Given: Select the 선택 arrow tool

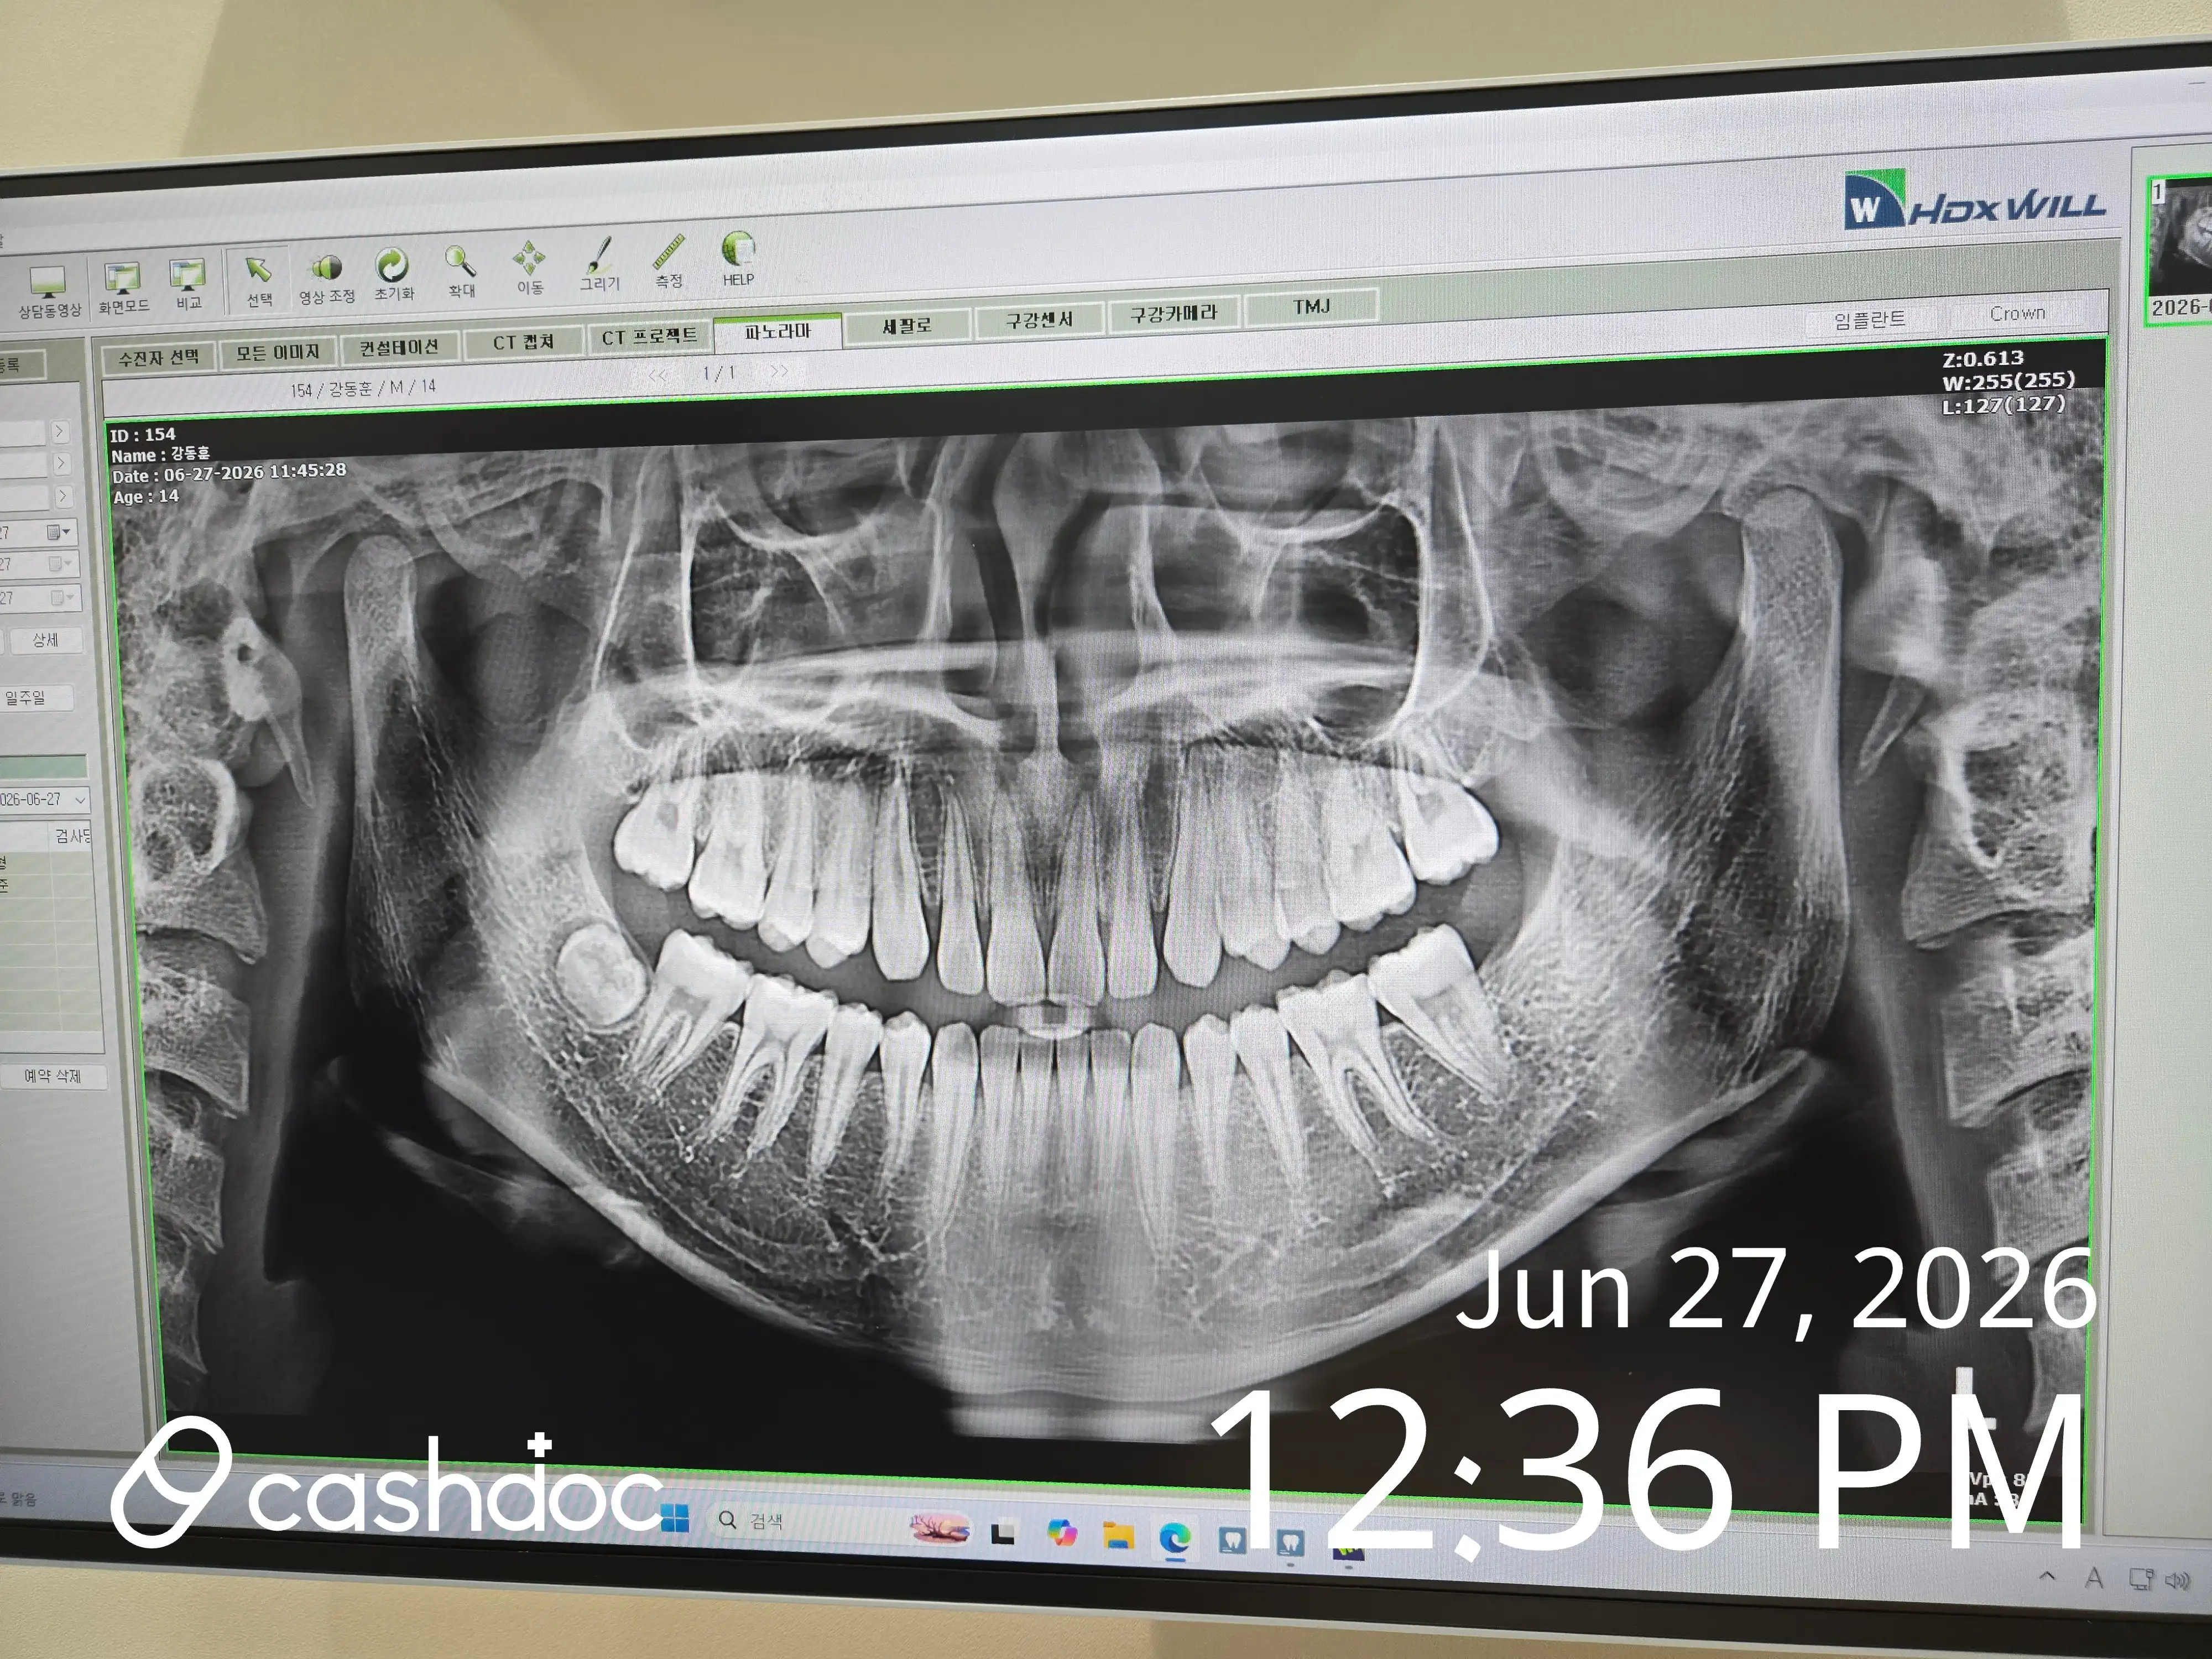Looking at the screenshot, I should click(259, 282).
